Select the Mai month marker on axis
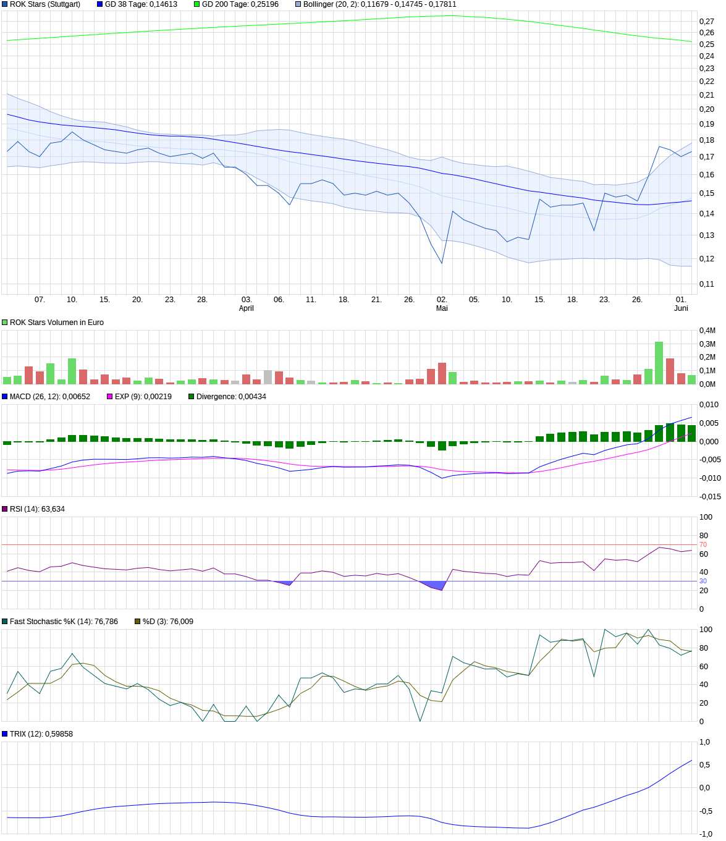Screen dimensions: 726x841 click(x=442, y=308)
